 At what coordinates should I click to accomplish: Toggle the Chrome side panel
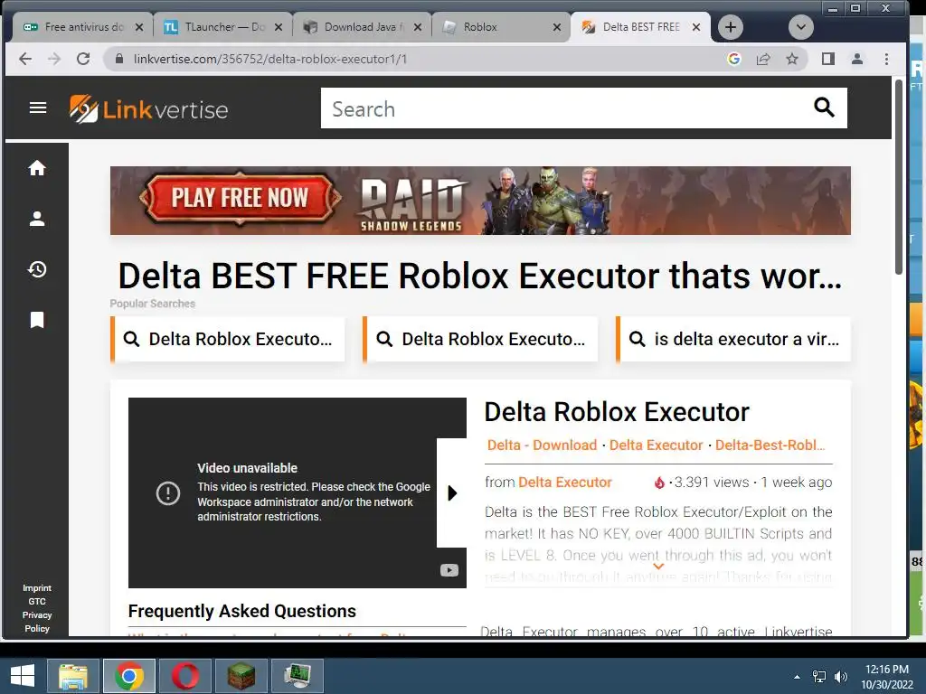(828, 59)
